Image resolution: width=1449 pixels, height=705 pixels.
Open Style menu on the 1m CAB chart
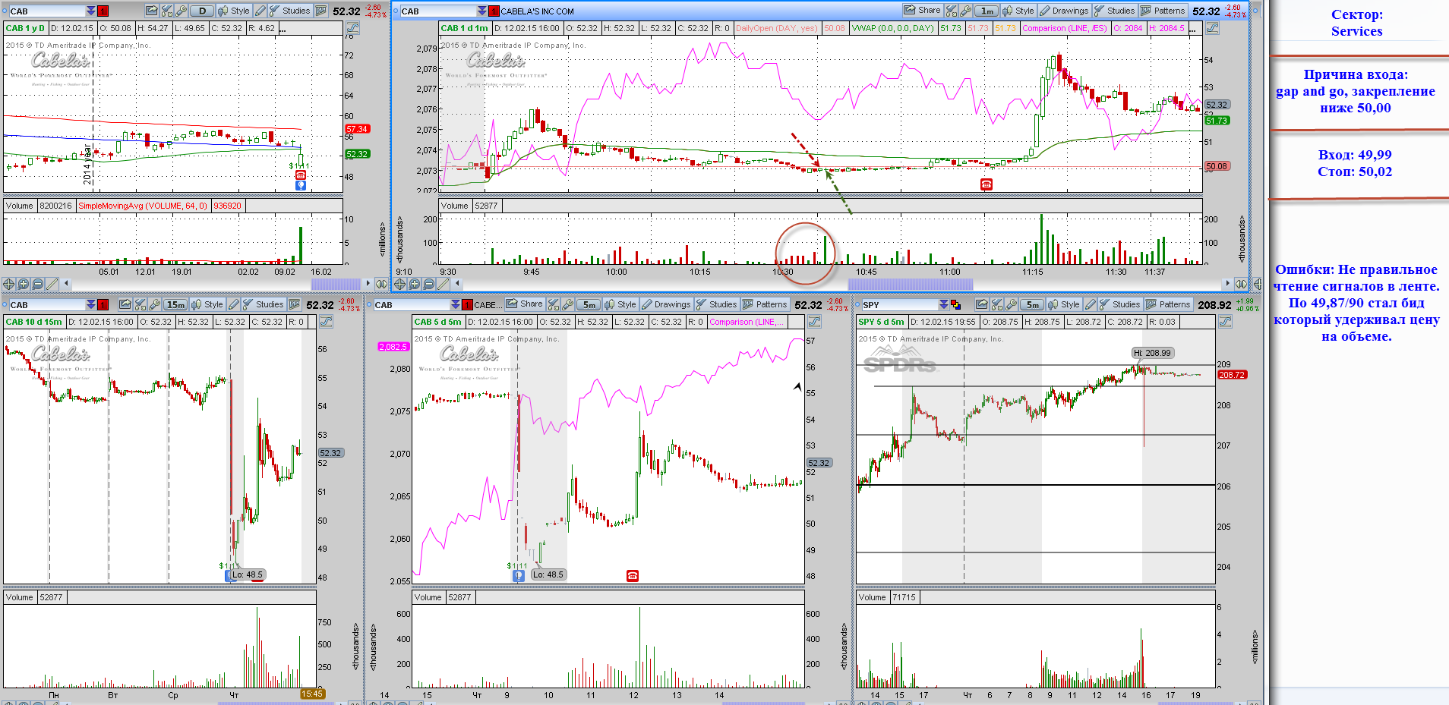pyautogui.click(x=1018, y=11)
